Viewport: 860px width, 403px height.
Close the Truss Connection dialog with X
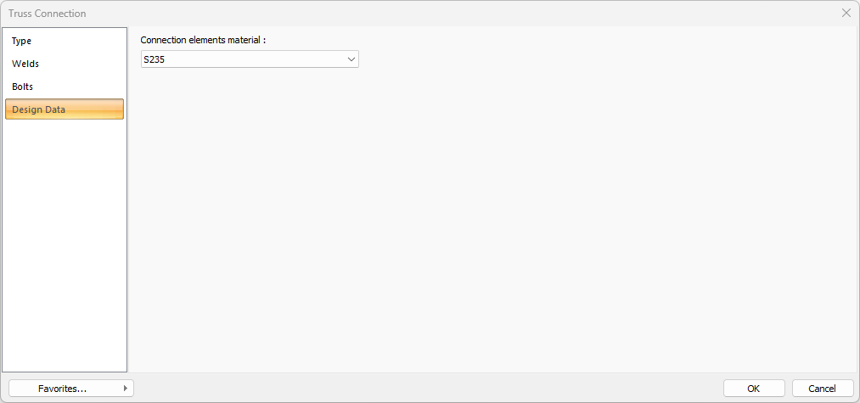(846, 13)
